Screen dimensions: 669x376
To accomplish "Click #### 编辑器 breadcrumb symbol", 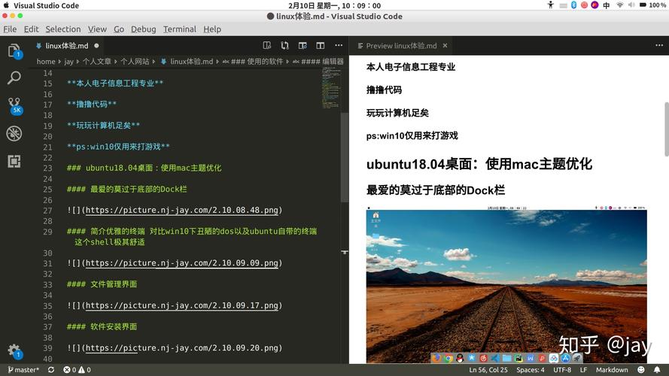I will [321, 62].
